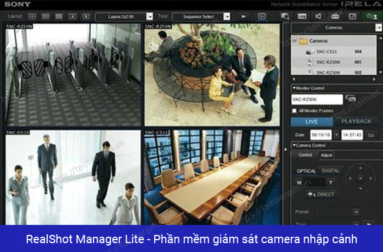This screenshot has width=383, height=252.
Task: Click the zoom slider bar between W and T
Action: (315, 183)
